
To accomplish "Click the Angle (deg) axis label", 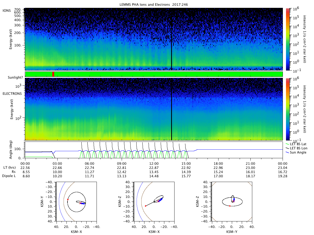I will tap(11, 150).
